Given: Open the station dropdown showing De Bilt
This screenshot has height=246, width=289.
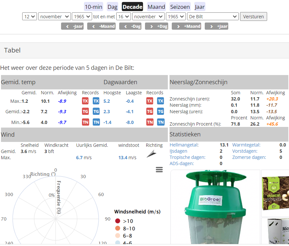Looking at the screenshot, I should [213, 17].
